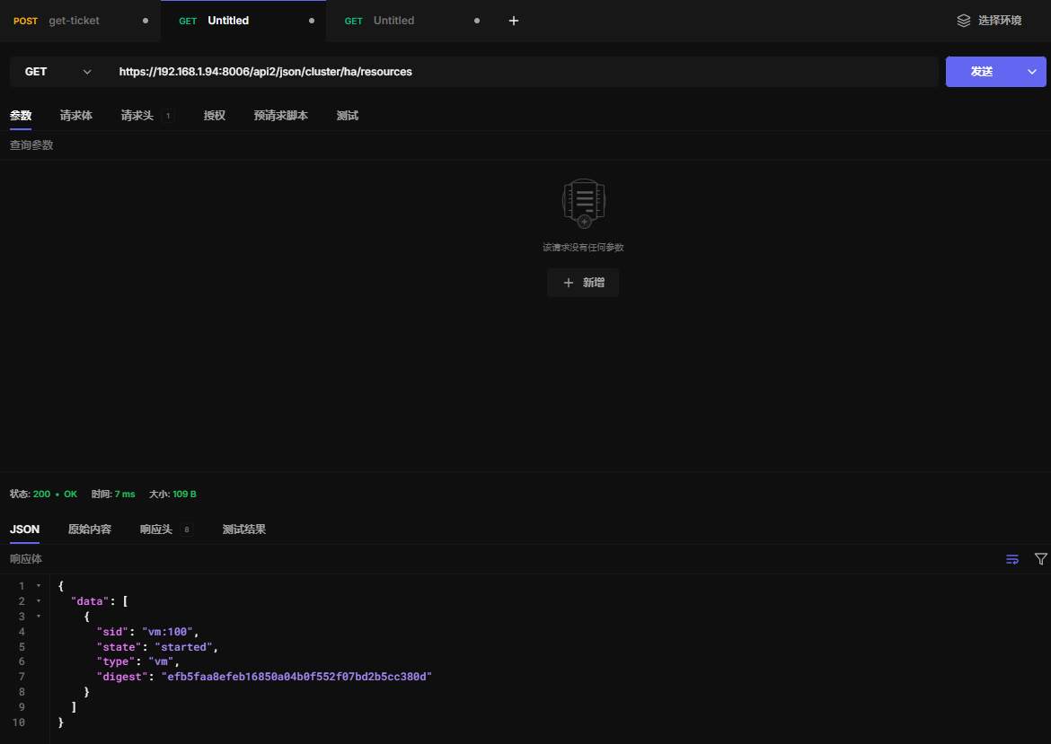Select the 原始内容 response tab
The height and width of the screenshot is (744, 1051).
click(90, 530)
